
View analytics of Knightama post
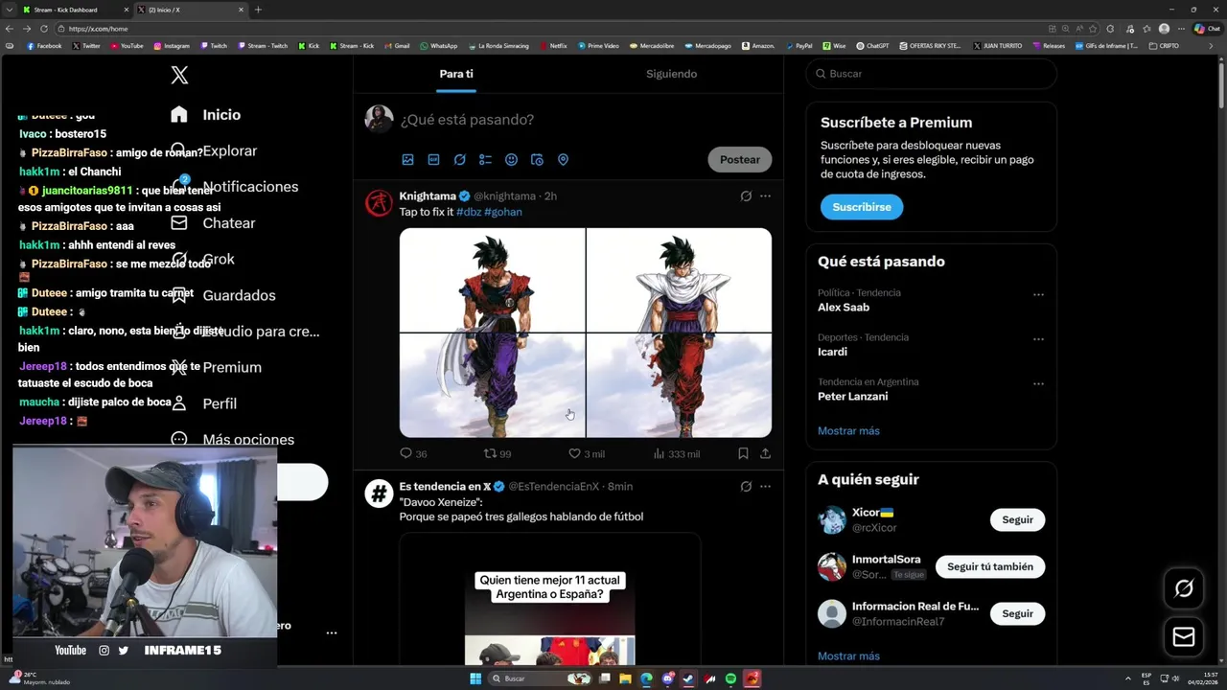[677, 454]
